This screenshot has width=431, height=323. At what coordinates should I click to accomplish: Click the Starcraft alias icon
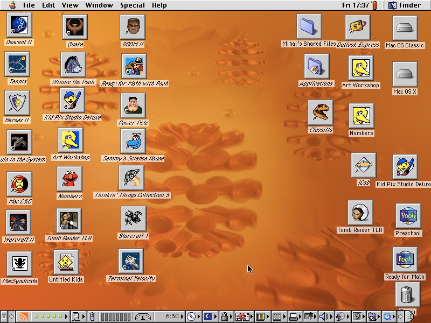tap(133, 219)
